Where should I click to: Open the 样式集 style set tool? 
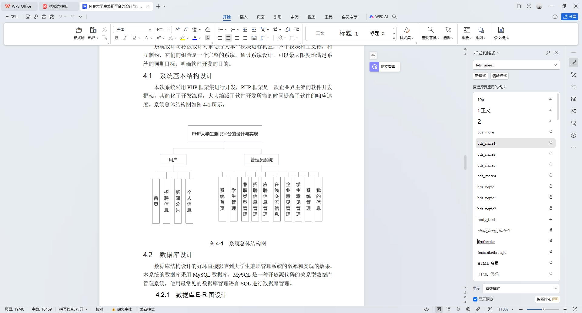tap(407, 33)
